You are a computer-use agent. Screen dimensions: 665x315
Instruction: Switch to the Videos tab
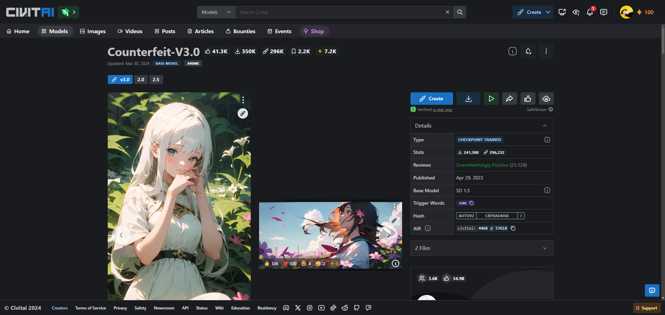(130, 31)
